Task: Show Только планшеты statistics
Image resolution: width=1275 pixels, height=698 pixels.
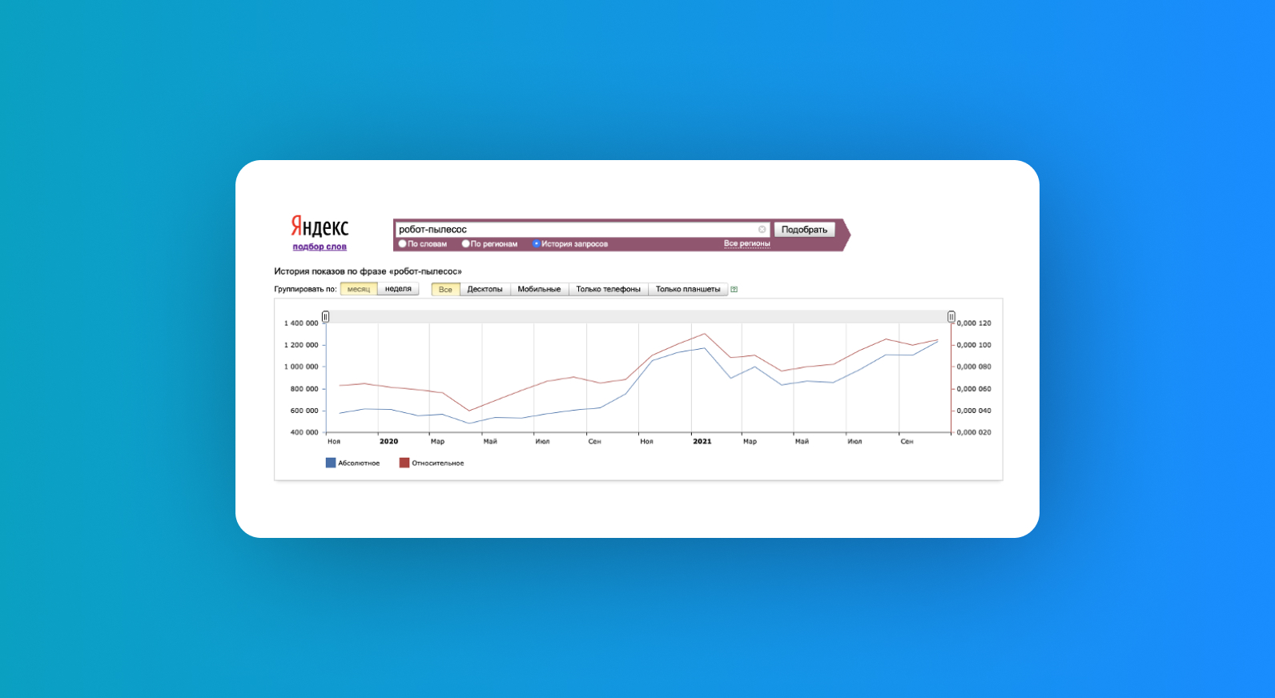Action: [x=687, y=290]
